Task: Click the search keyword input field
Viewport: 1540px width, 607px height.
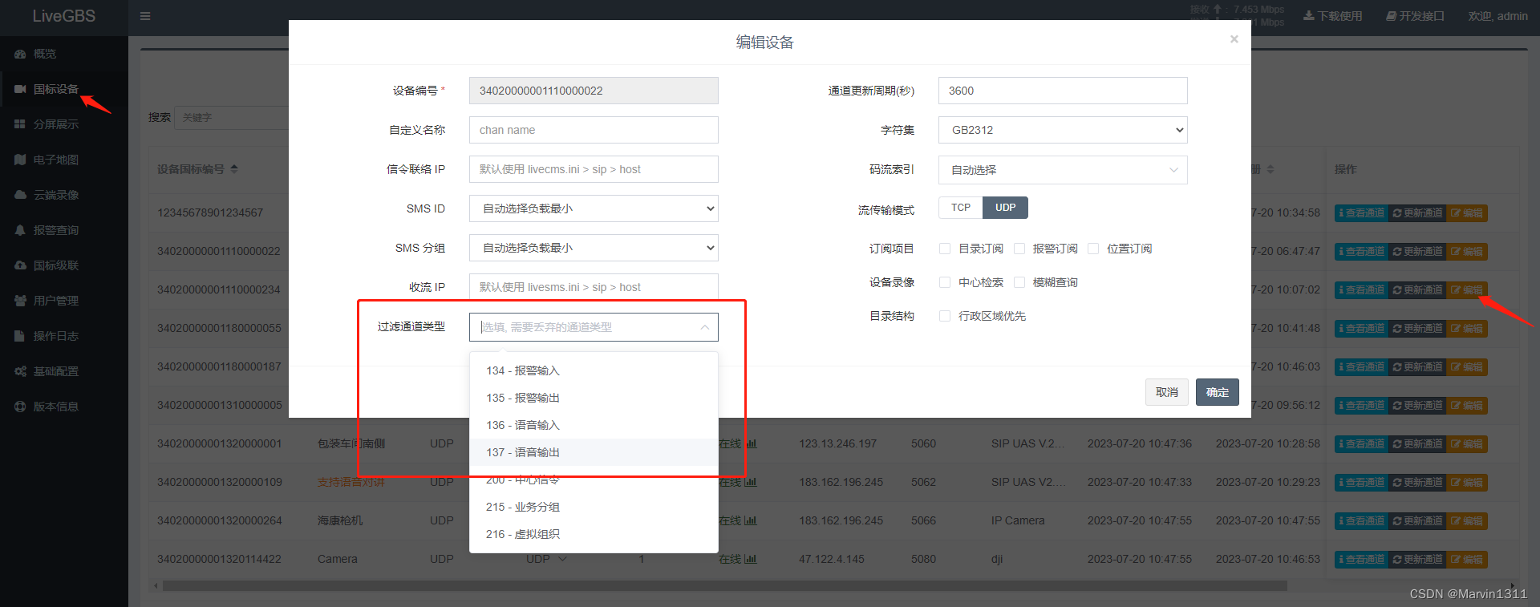Action: (231, 117)
